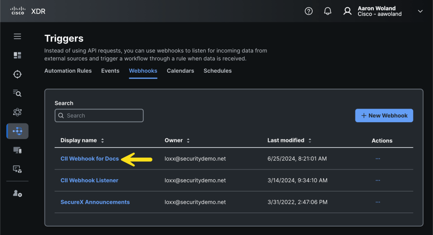
Task: Open the SecureX Announcements link
Action: click(95, 202)
